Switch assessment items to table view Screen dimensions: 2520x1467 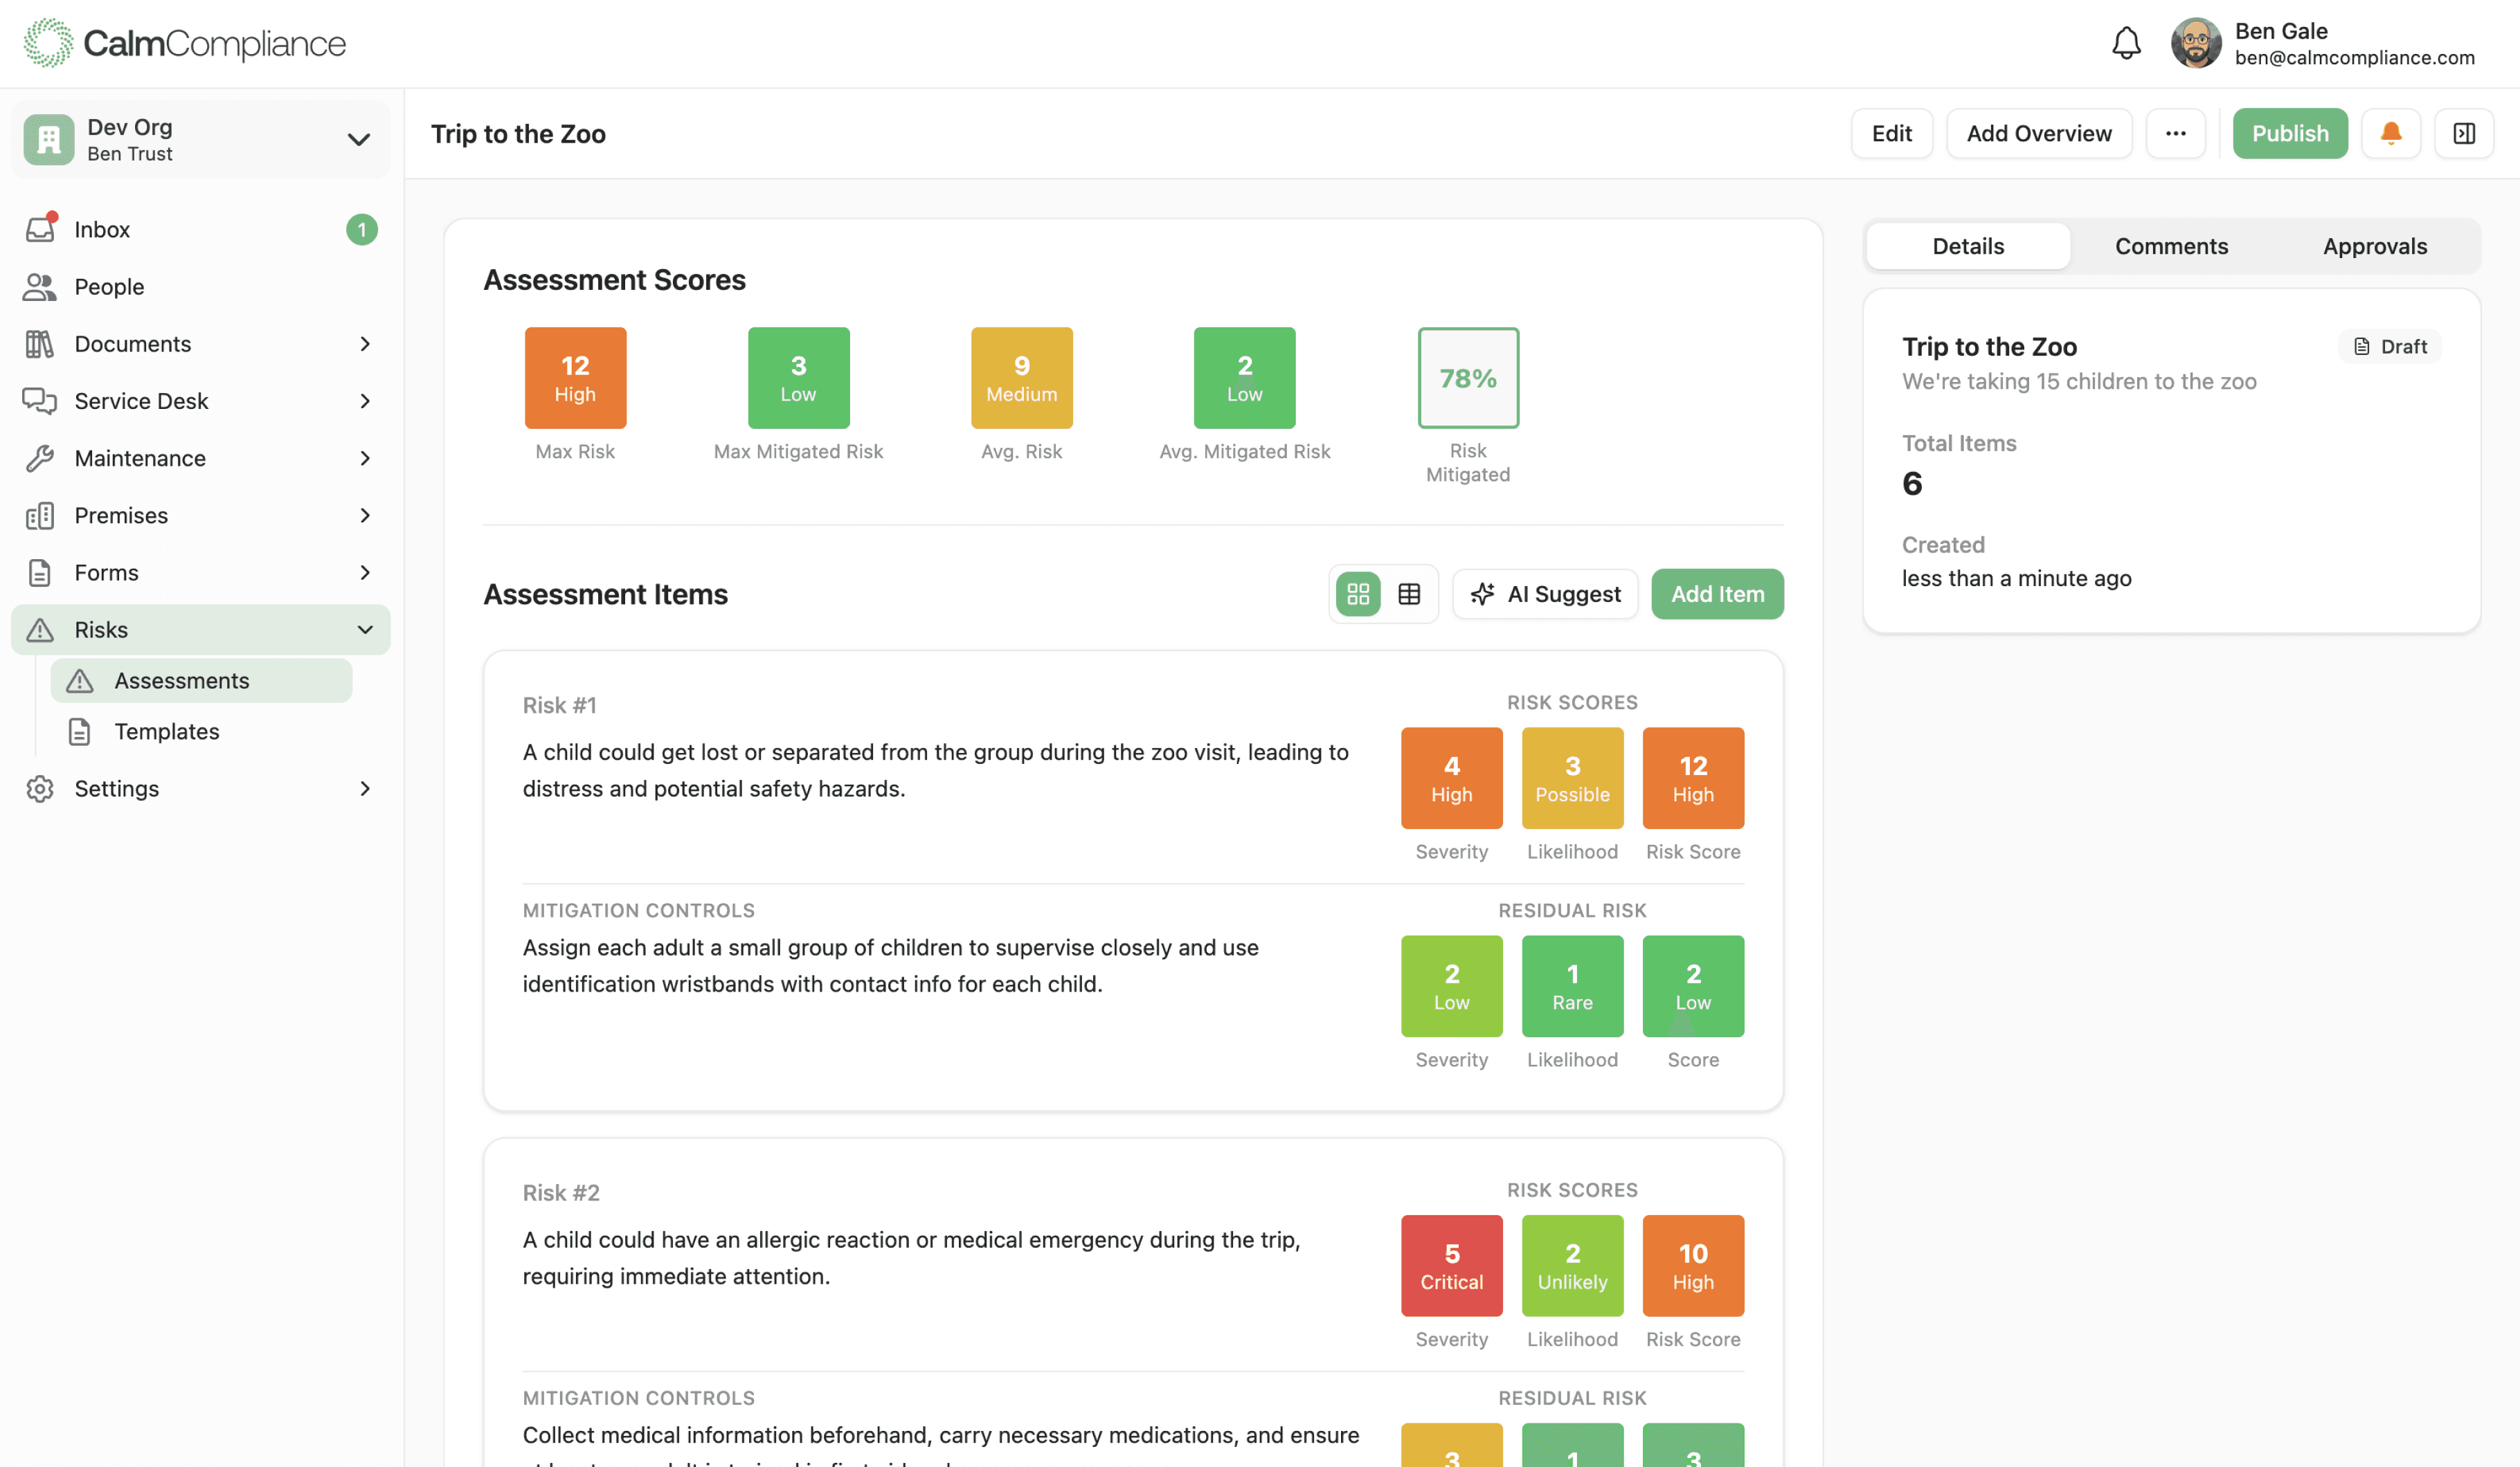tap(1410, 594)
